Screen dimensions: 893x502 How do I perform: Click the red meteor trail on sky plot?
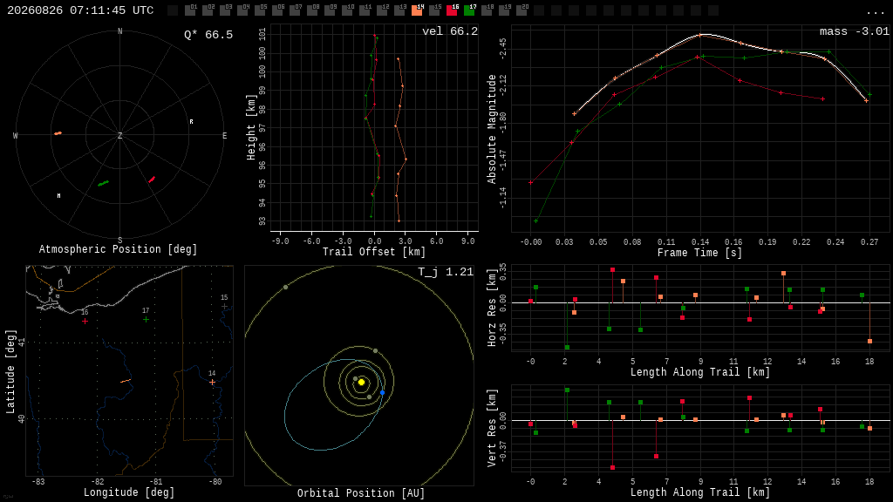tap(152, 180)
